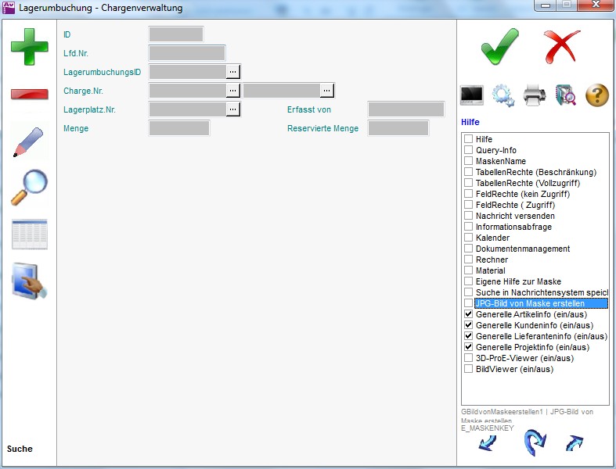
Task: Click into the Menge input field
Action: coord(179,128)
